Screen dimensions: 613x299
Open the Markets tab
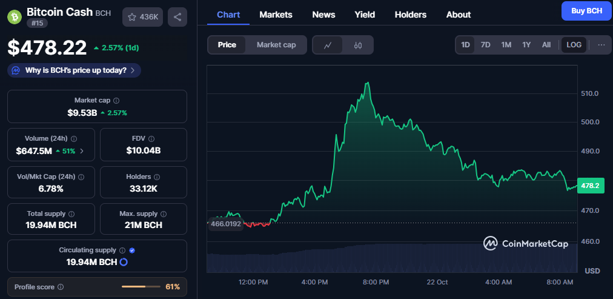click(276, 15)
